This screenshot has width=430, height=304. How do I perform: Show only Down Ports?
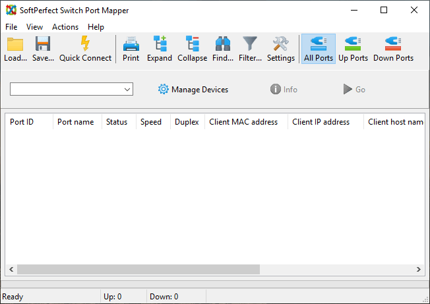[393, 49]
